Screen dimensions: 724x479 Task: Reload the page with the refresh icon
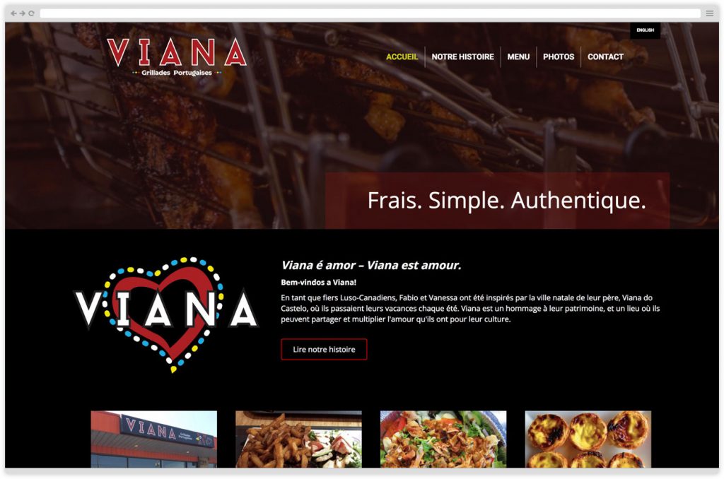click(x=31, y=13)
